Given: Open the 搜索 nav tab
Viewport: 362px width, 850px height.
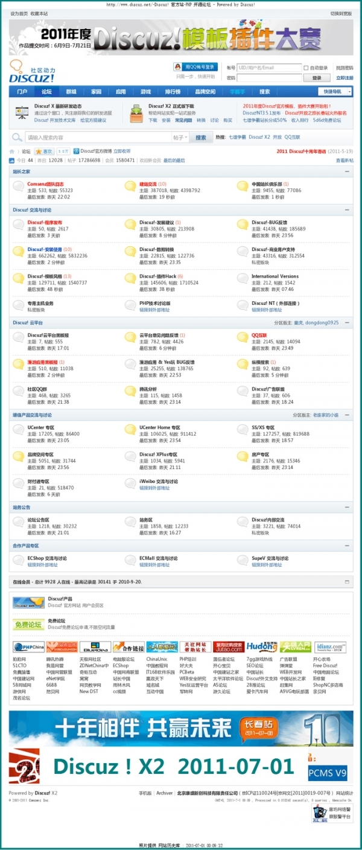Looking at the screenshot, I should 264,92.
